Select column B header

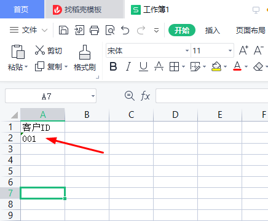click(x=87, y=115)
